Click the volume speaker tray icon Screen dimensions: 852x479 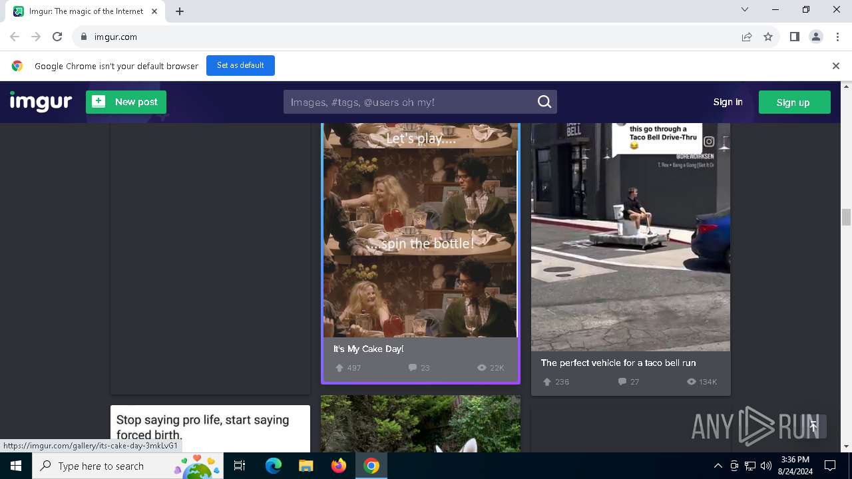(766, 466)
